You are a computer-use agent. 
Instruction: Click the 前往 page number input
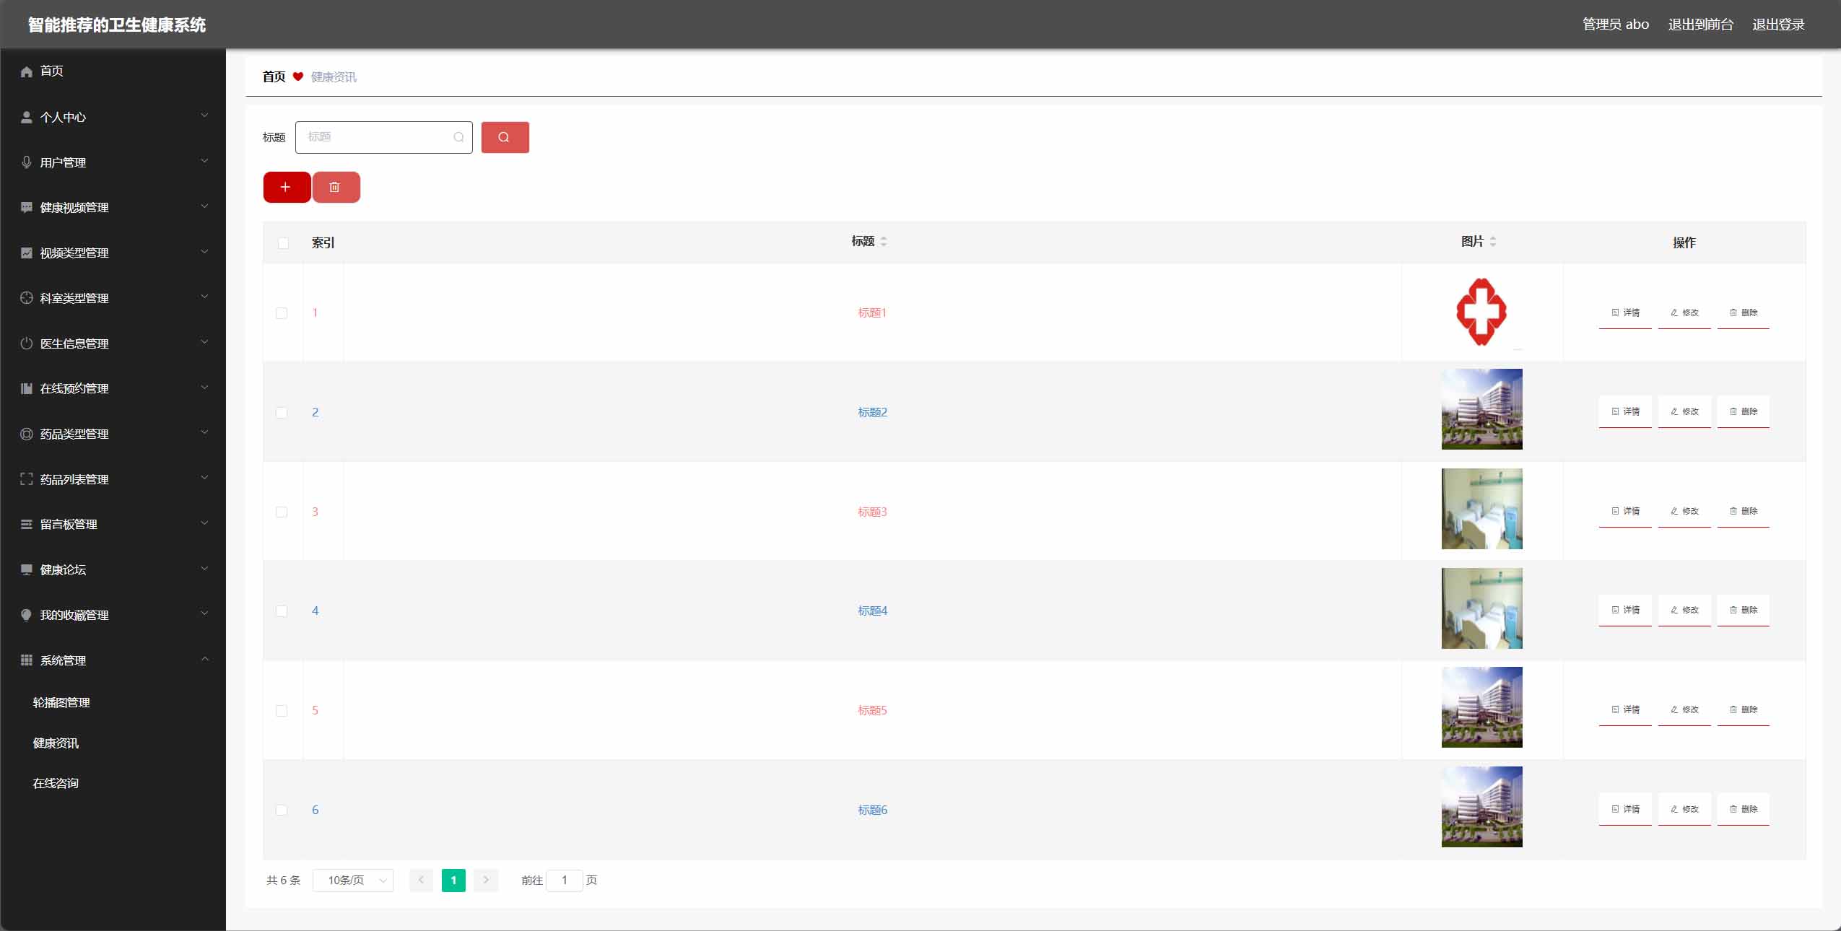[x=565, y=880]
